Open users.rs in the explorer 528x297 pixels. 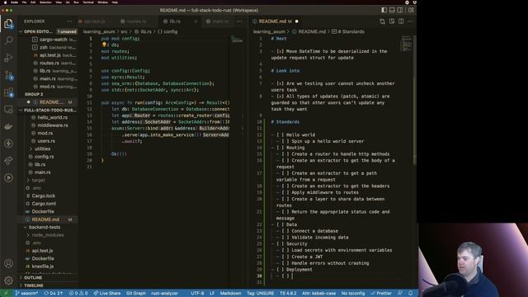46,141
